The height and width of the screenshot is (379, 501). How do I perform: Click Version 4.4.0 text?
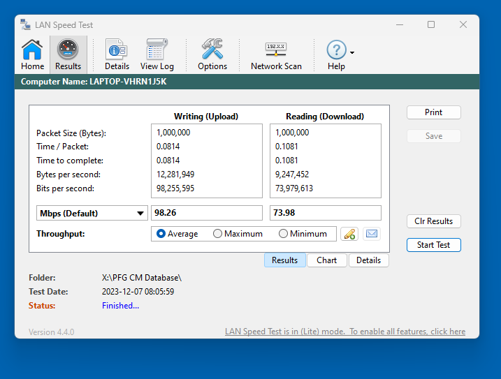[51, 332]
